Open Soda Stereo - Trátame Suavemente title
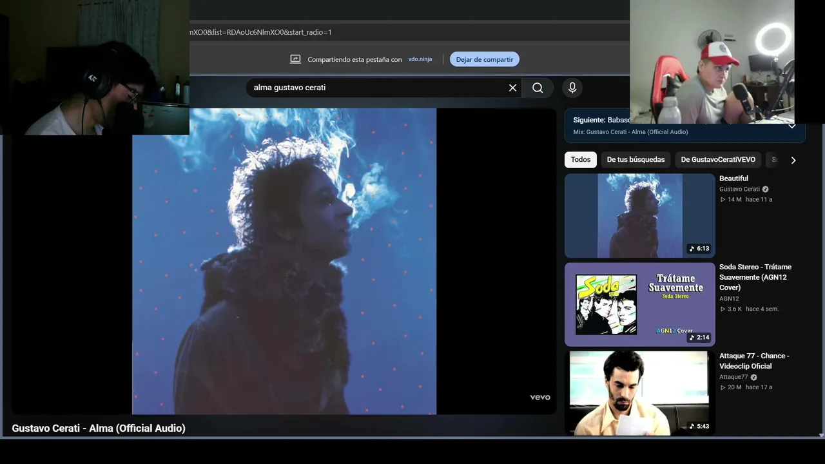This screenshot has width=825, height=464. [x=755, y=277]
